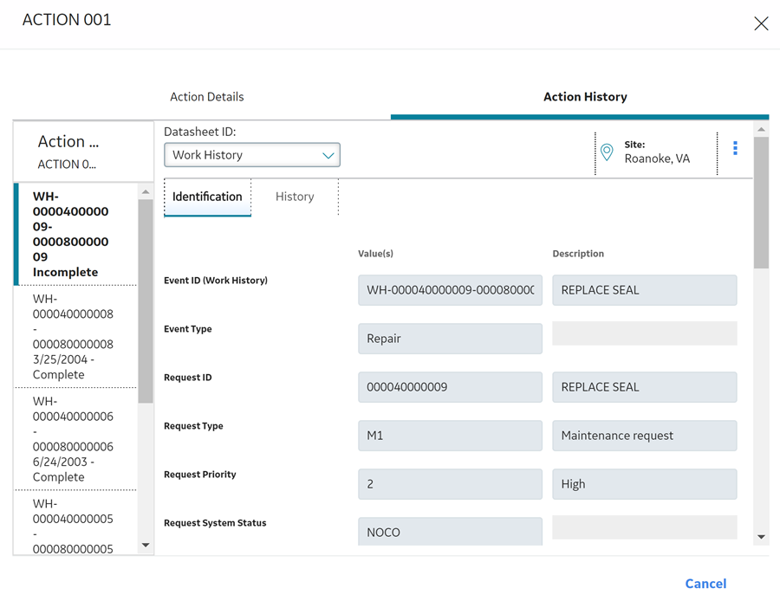Click the Request System Status label

tap(215, 523)
